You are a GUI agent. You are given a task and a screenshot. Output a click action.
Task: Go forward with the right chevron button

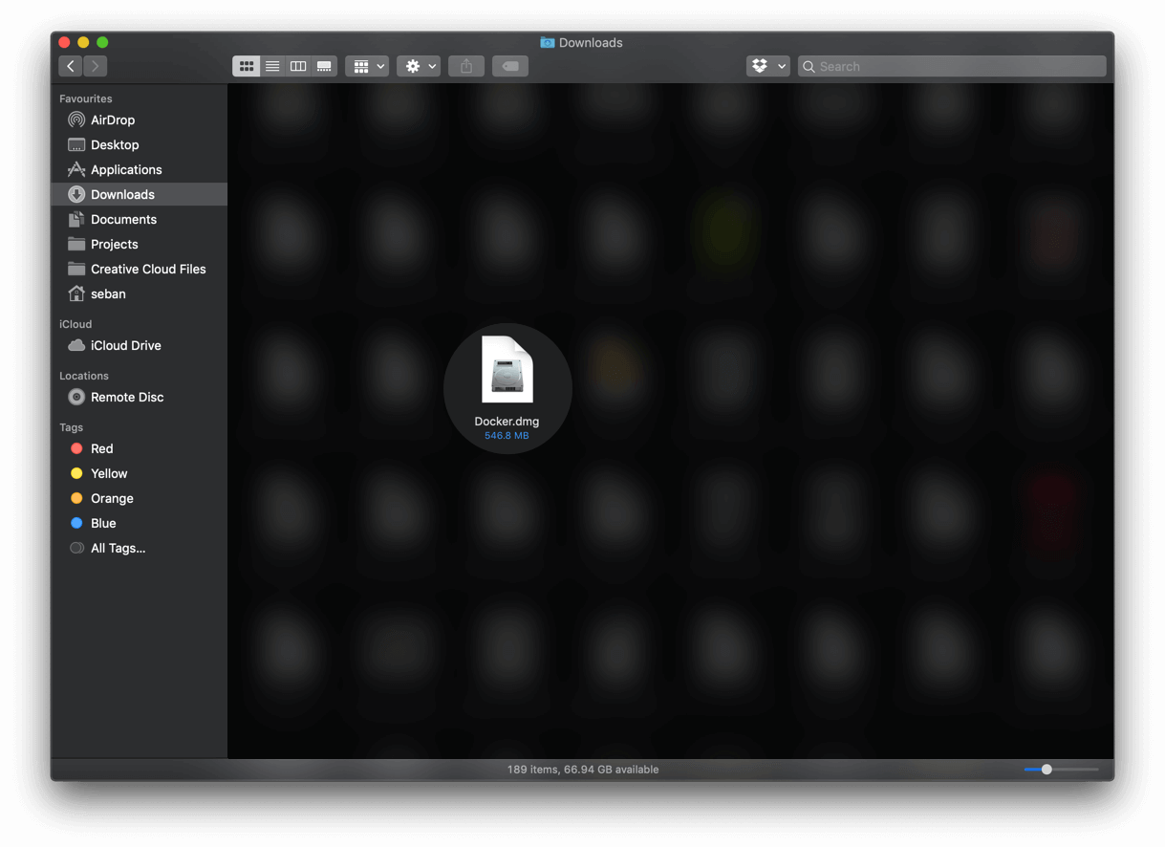point(95,66)
